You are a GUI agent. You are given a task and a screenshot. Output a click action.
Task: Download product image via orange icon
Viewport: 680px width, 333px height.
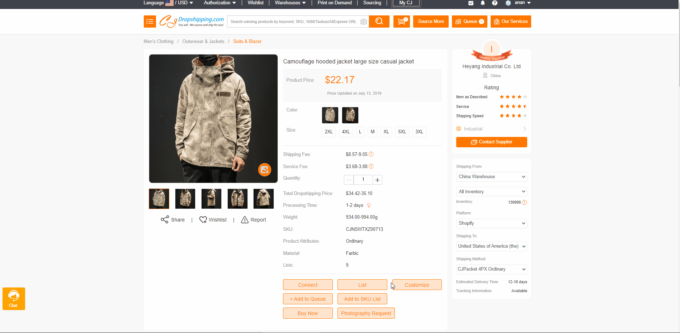[265, 170]
